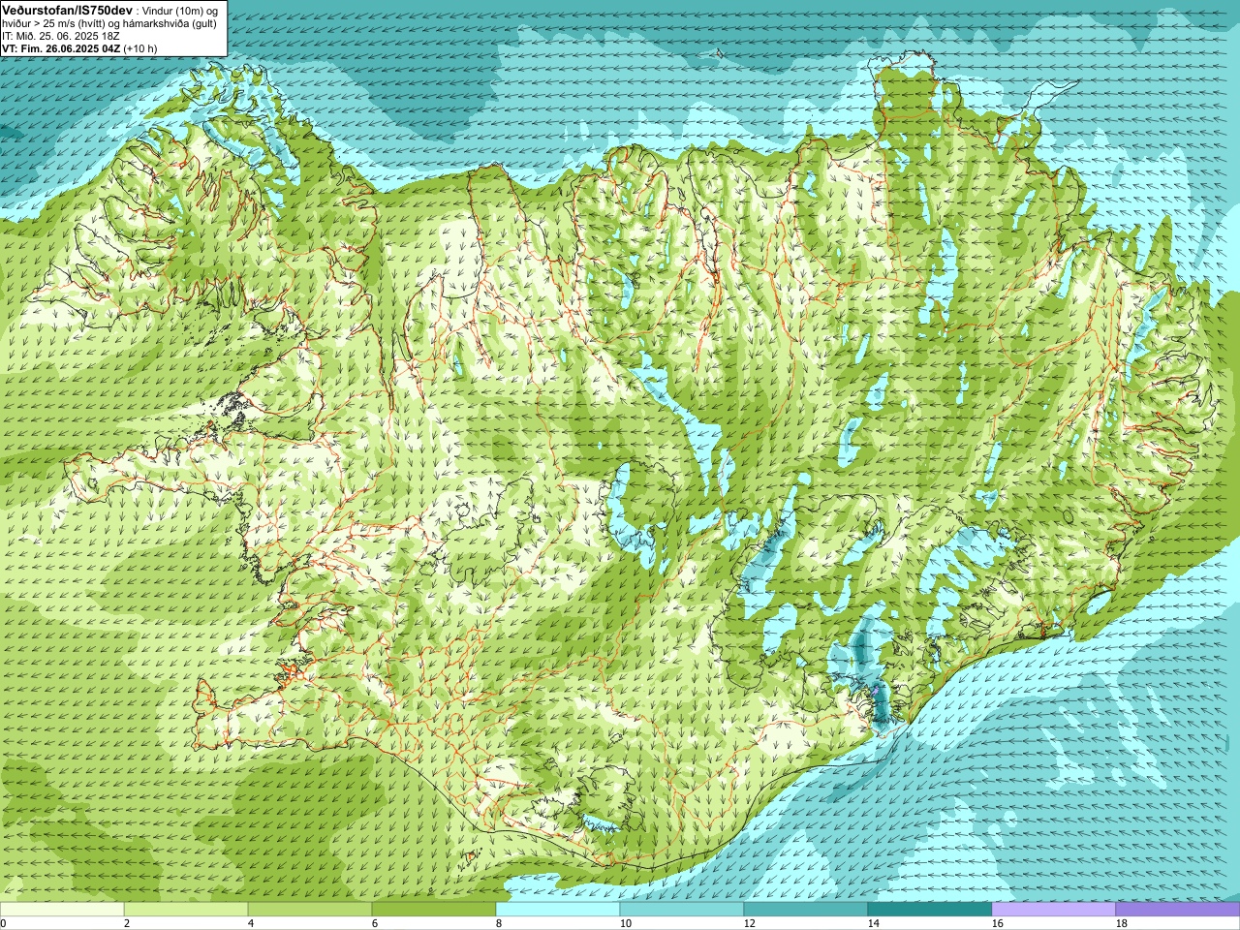Click the "VT: Fim. 26.06.2025 04Z" valid time text
The height and width of the screenshot is (930, 1240).
tap(61, 47)
